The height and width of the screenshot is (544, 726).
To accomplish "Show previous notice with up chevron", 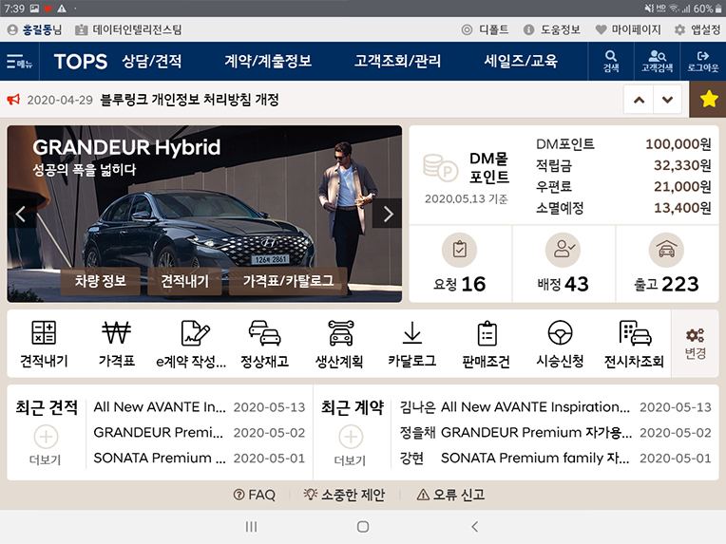I will pos(639,99).
